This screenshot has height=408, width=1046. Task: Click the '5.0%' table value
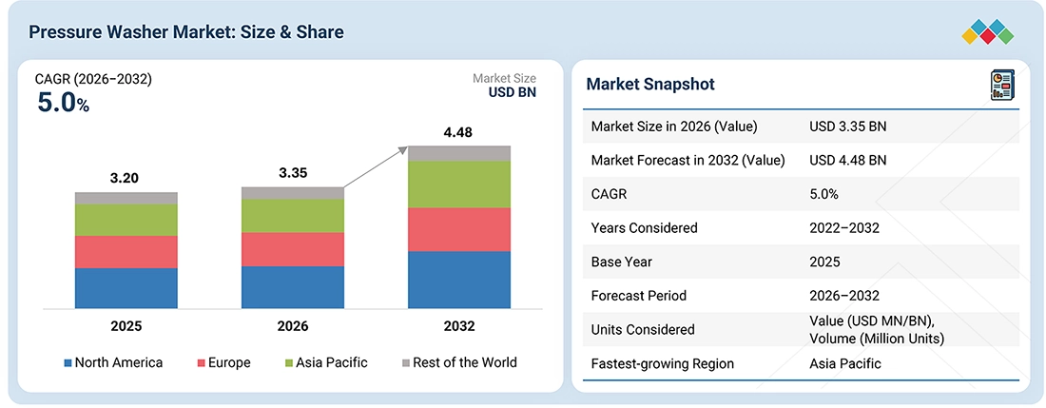(x=823, y=194)
